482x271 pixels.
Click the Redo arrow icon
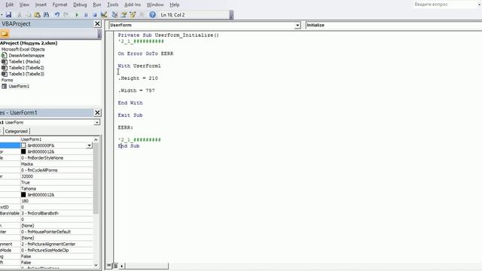(x=66, y=15)
